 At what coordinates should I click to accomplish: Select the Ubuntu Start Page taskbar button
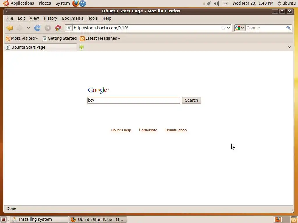click(98, 220)
